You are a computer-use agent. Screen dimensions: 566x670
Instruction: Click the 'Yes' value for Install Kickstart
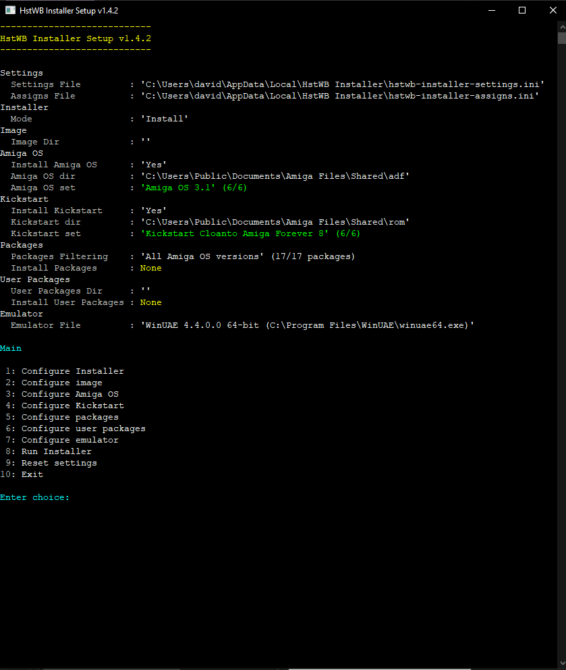(x=154, y=211)
